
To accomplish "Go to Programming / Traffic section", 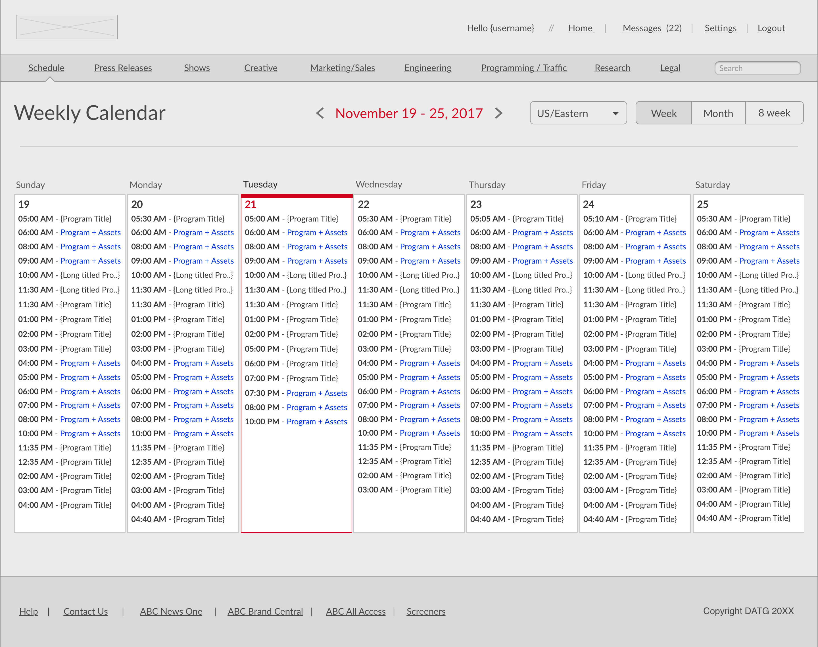I will coord(524,68).
